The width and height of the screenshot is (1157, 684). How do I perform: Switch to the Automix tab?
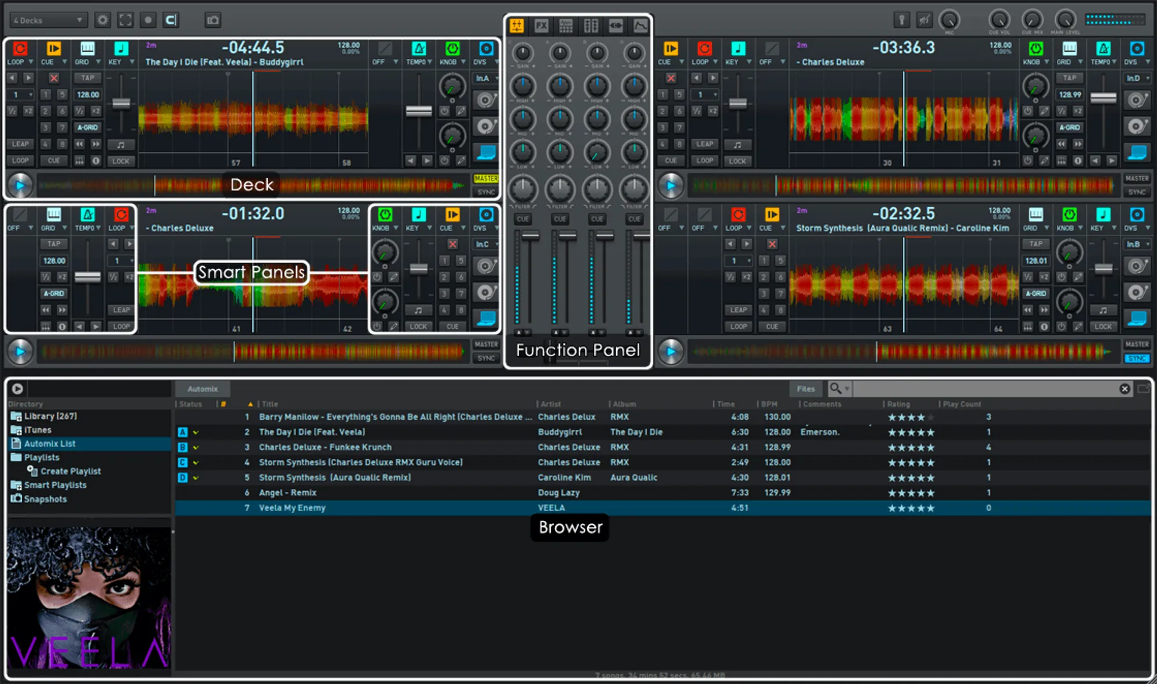pos(202,389)
